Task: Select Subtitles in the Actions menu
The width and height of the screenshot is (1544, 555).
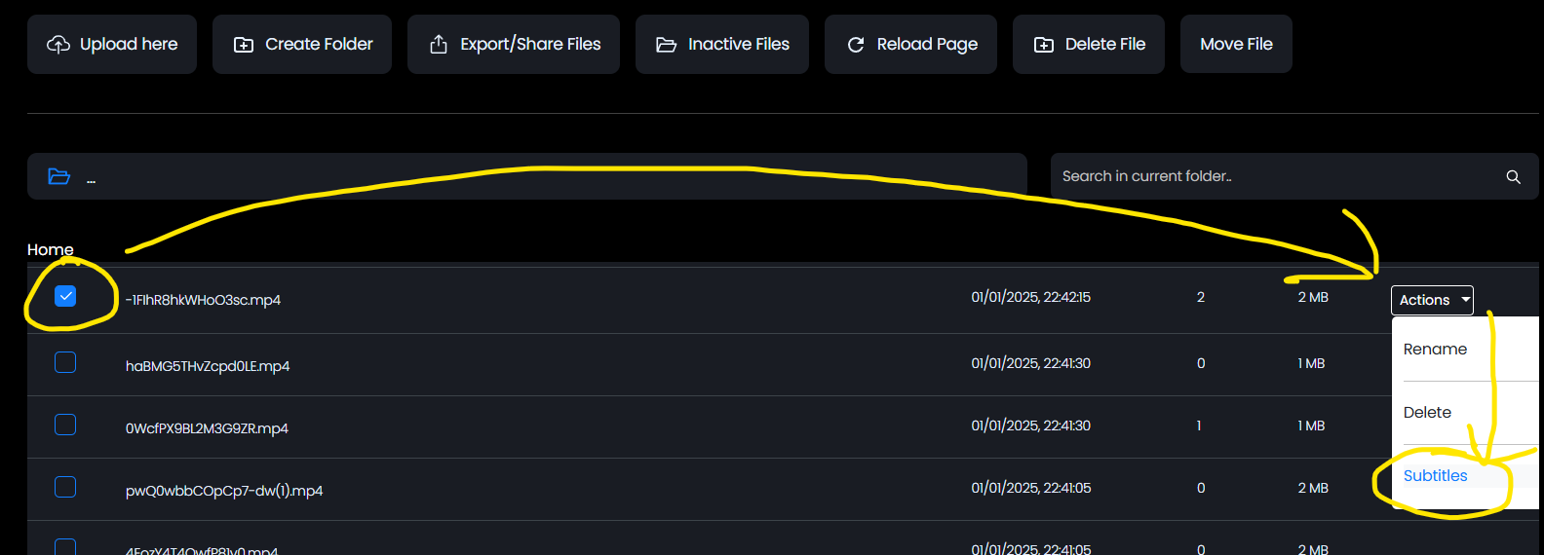Action: click(x=1435, y=476)
